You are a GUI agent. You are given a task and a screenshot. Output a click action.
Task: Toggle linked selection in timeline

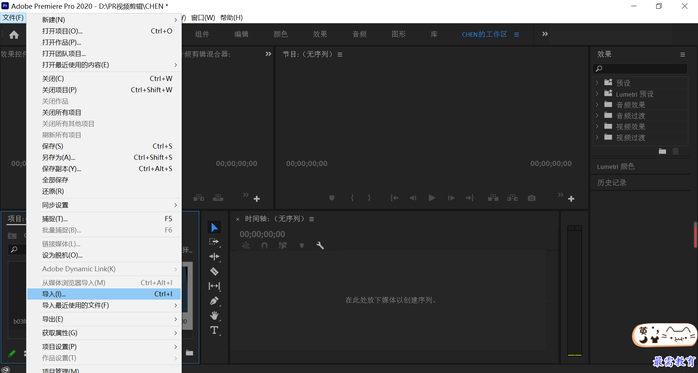[282, 246]
